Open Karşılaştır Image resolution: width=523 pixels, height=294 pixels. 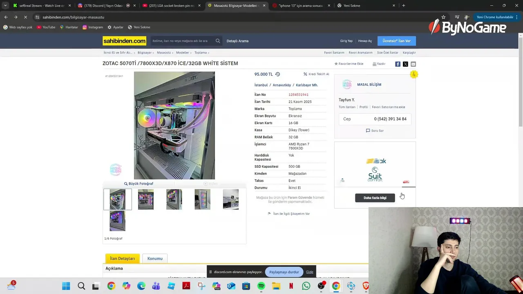pyautogui.click(x=409, y=53)
